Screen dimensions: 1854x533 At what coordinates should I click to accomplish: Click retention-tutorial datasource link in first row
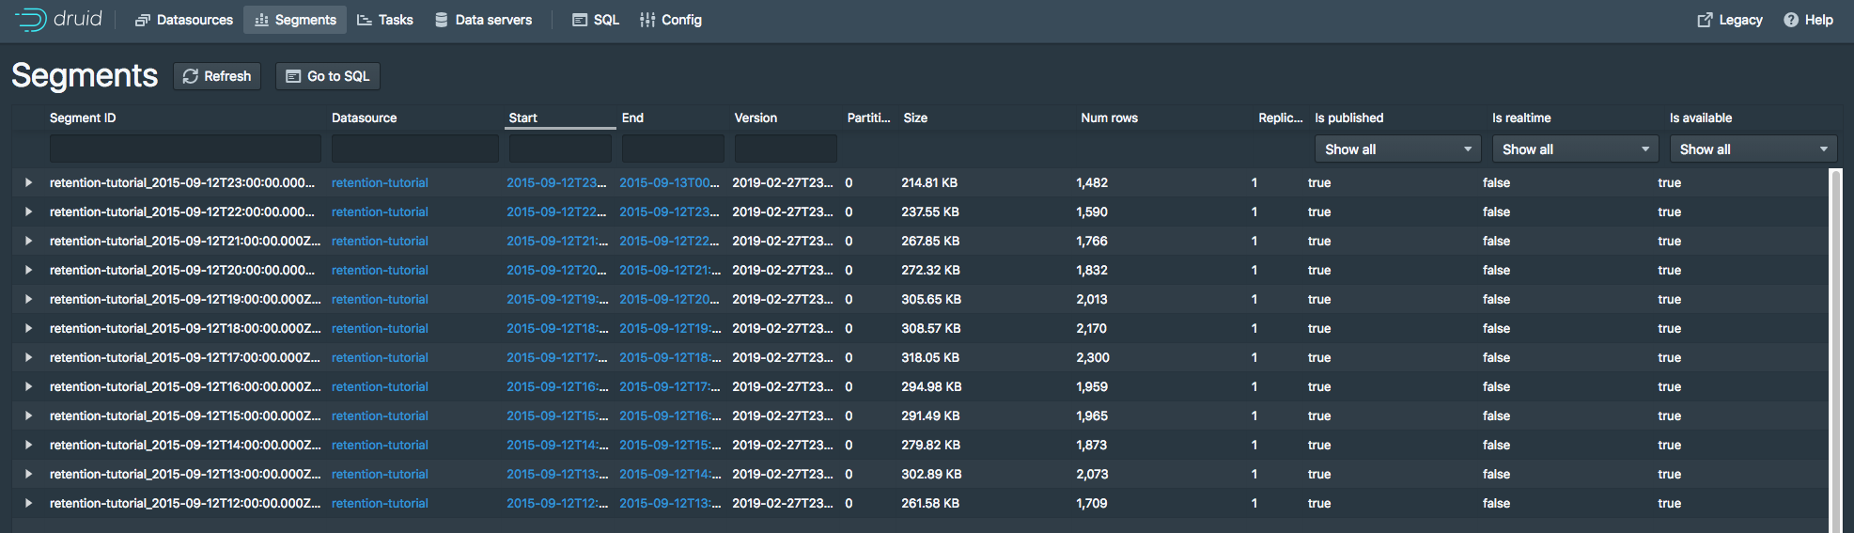(x=380, y=183)
